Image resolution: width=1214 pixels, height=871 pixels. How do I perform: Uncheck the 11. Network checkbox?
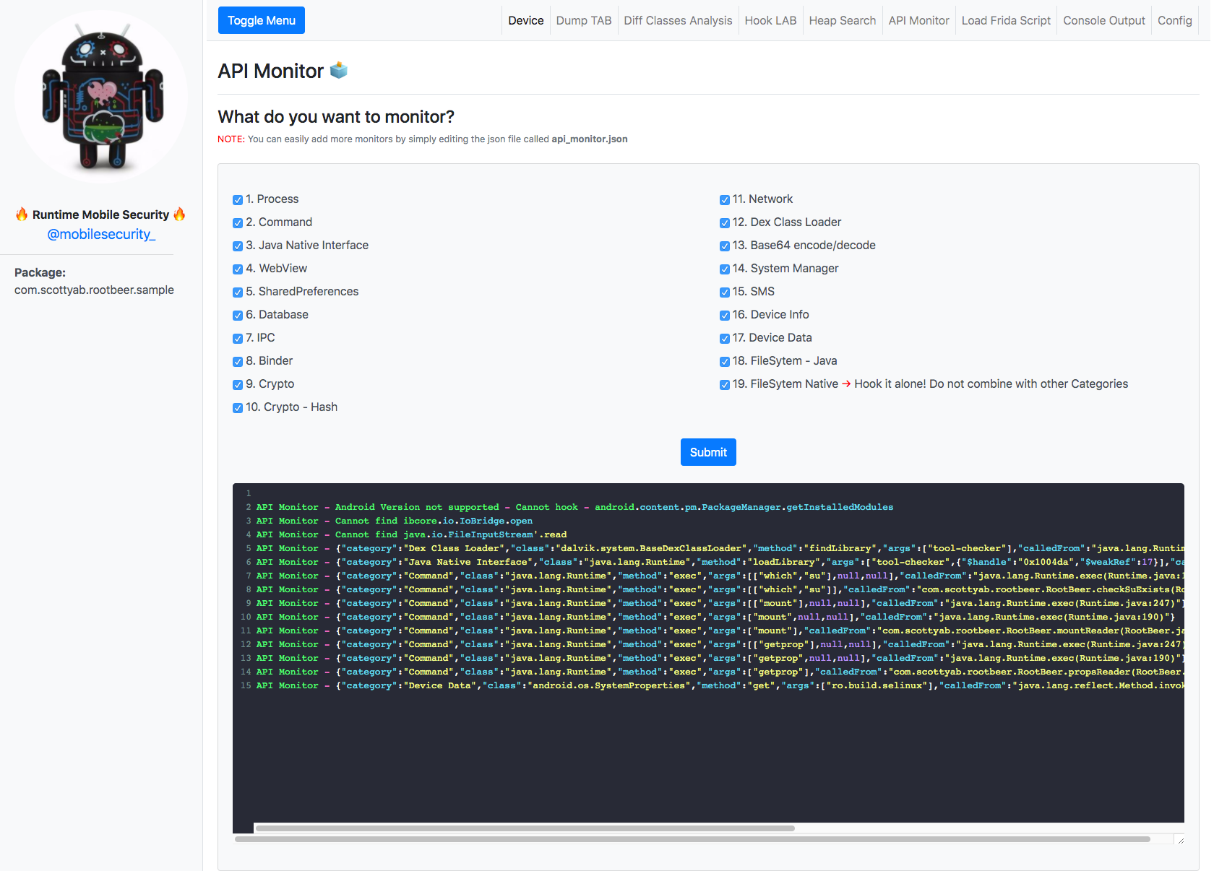click(x=724, y=200)
